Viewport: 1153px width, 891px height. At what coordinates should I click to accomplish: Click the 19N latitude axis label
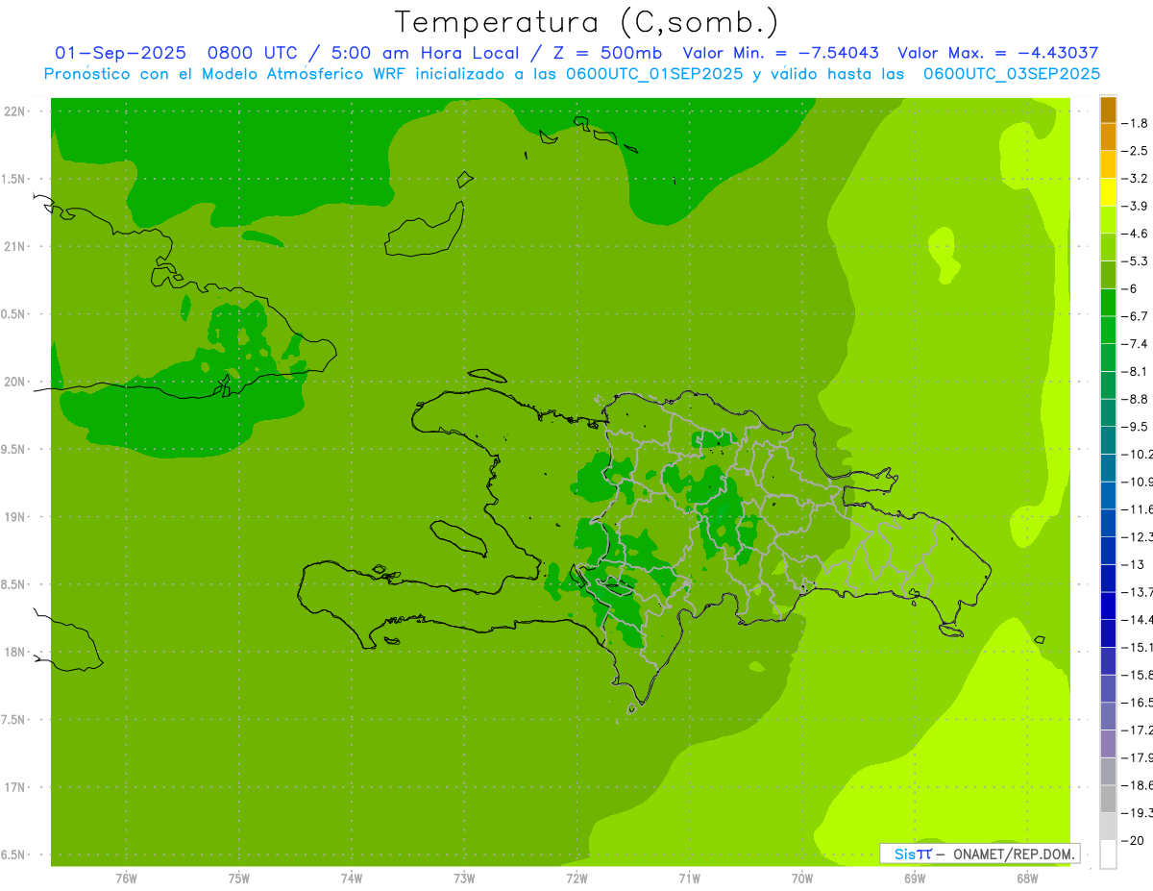click(x=14, y=517)
